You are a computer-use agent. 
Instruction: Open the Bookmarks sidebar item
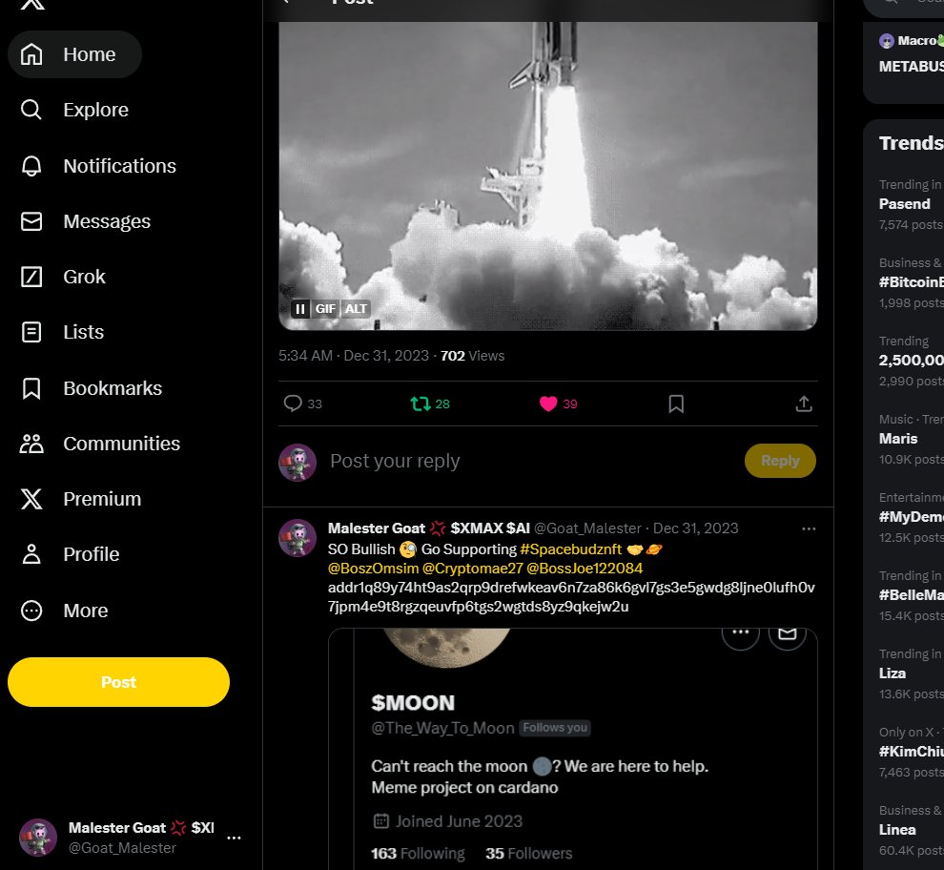[92, 388]
